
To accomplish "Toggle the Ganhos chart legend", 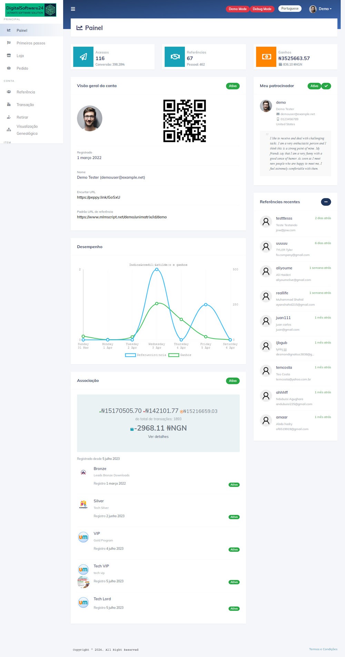I will point(180,355).
